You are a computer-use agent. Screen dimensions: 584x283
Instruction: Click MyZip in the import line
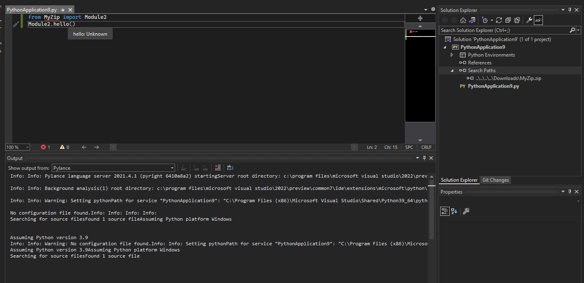52,17
